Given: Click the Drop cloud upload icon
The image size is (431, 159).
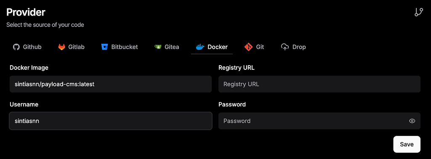Looking at the screenshot, I should click(285, 47).
